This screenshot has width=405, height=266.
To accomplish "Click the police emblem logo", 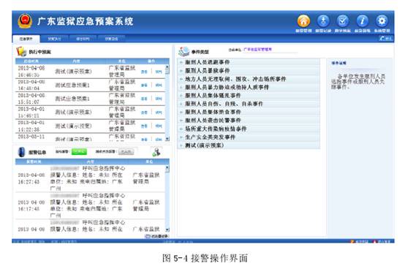I will click(x=25, y=21).
